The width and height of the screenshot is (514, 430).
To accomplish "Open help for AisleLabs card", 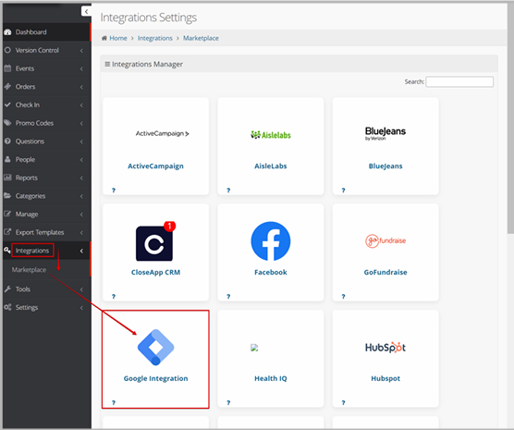I will pyautogui.click(x=228, y=190).
